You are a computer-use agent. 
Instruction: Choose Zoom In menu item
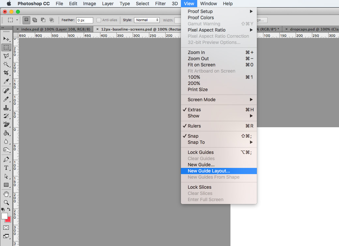219,52
